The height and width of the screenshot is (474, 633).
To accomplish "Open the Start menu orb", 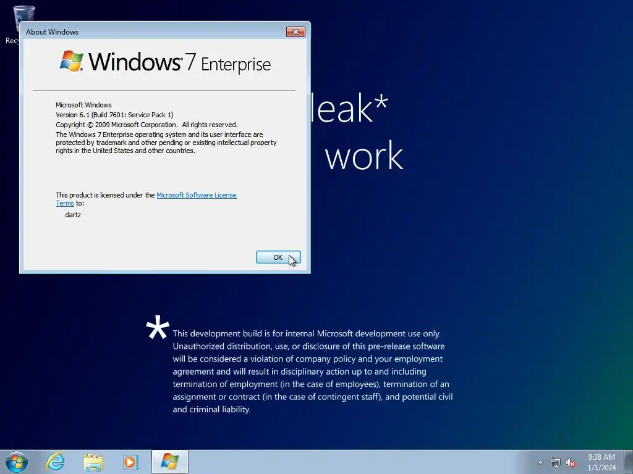I will pyautogui.click(x=17, y=462).
